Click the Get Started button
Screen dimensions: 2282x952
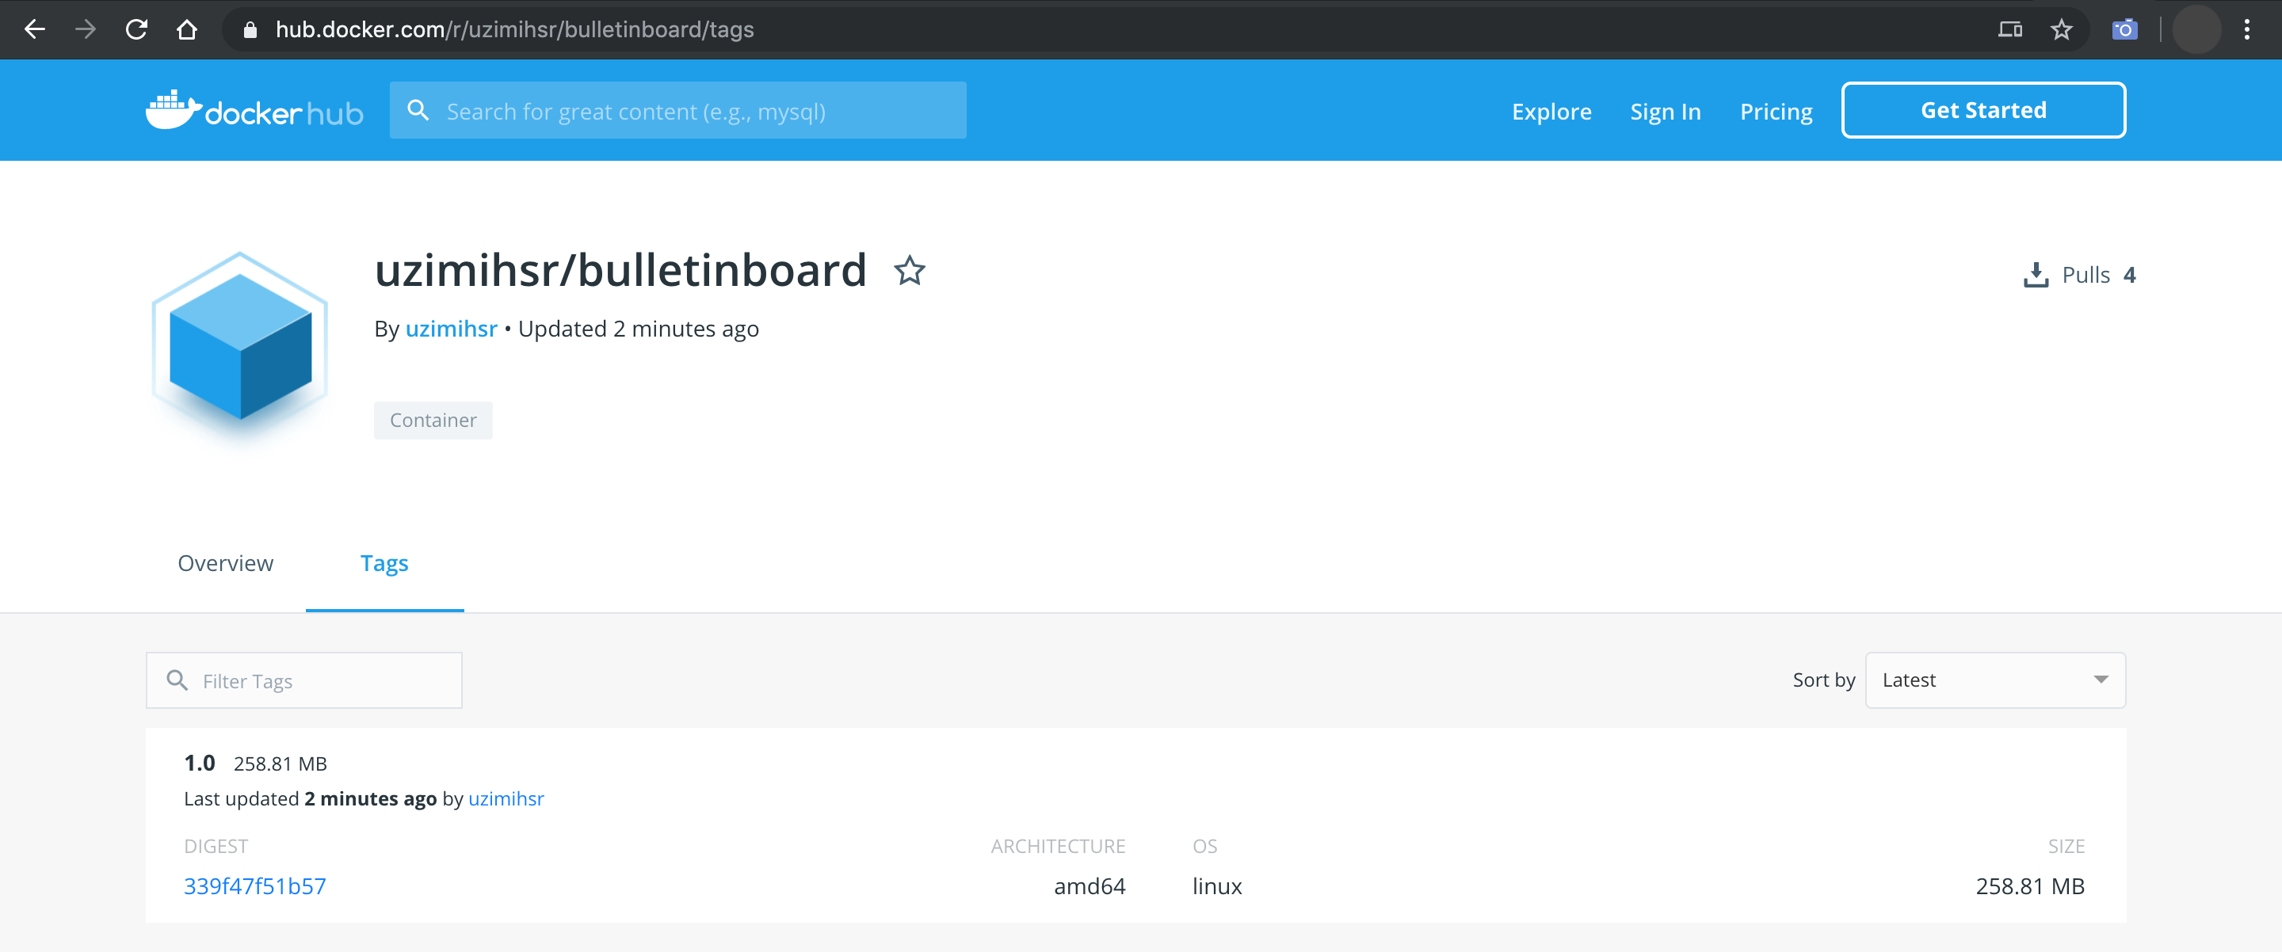click(x=1983, y=110)
